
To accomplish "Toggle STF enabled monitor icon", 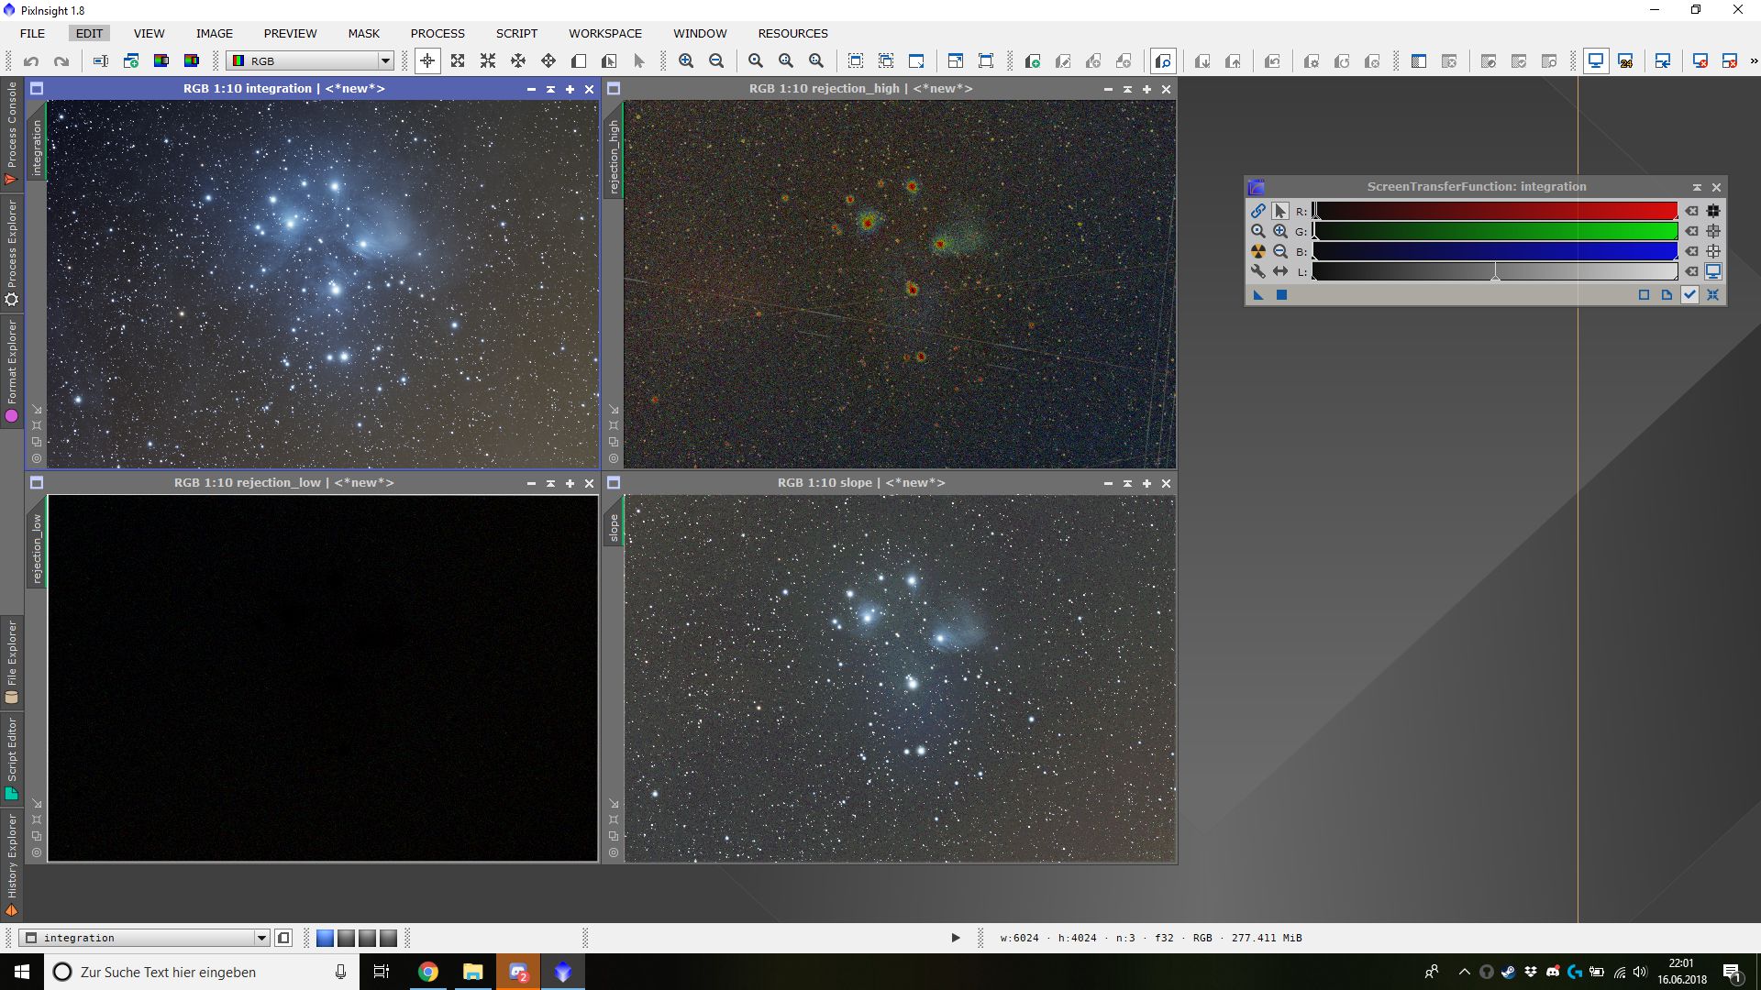I will [x=1713, y=271].
